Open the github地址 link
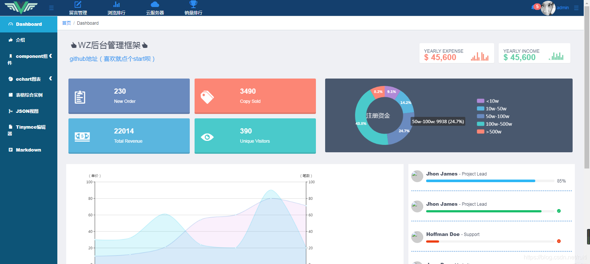Screen dimensions: 590x264 coord(112,59)
